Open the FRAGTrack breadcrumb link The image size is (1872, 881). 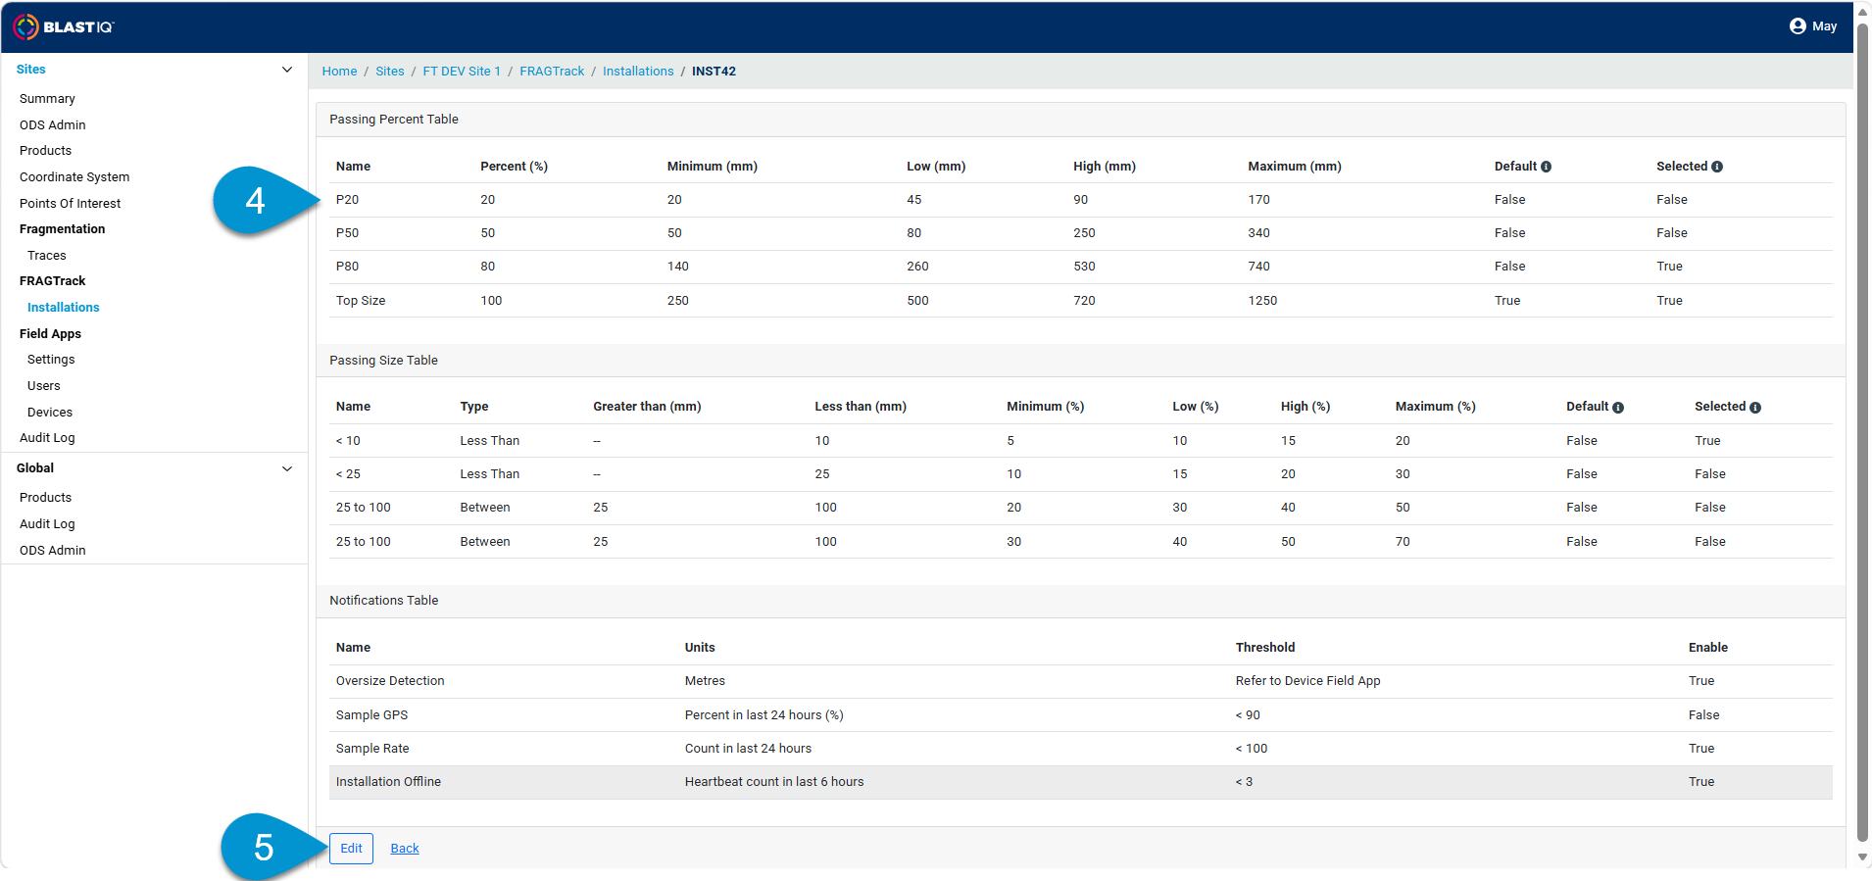[552, 72]
